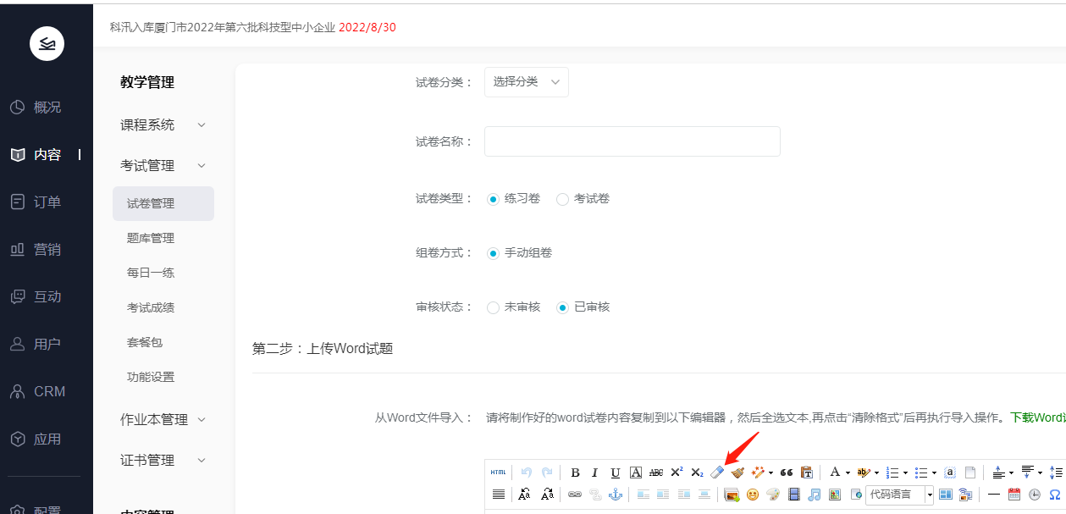Open the emoticon smiley picker

point(752,495)
